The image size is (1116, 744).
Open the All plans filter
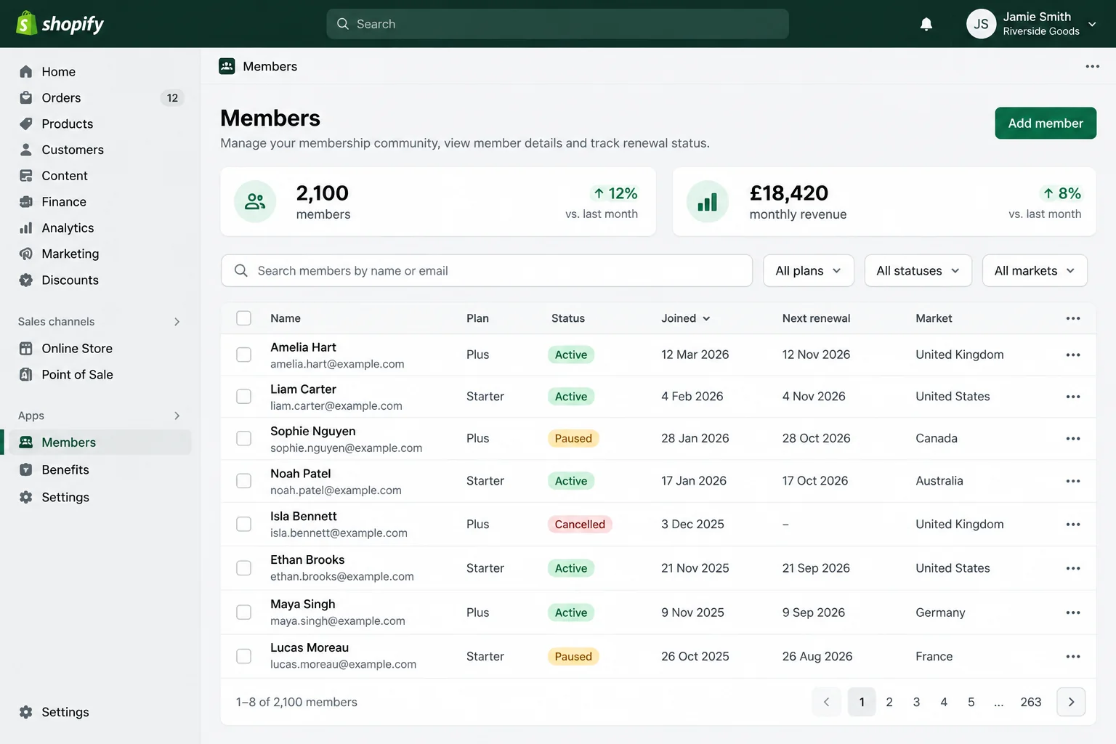pos(809,270)
